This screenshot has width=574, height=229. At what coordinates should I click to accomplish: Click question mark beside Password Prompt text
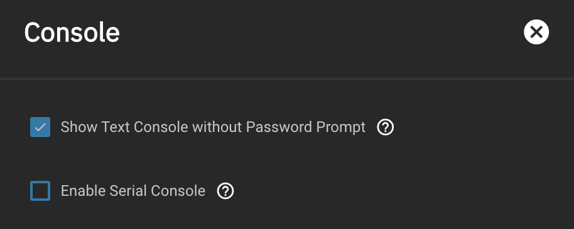[x=386, y=127]
